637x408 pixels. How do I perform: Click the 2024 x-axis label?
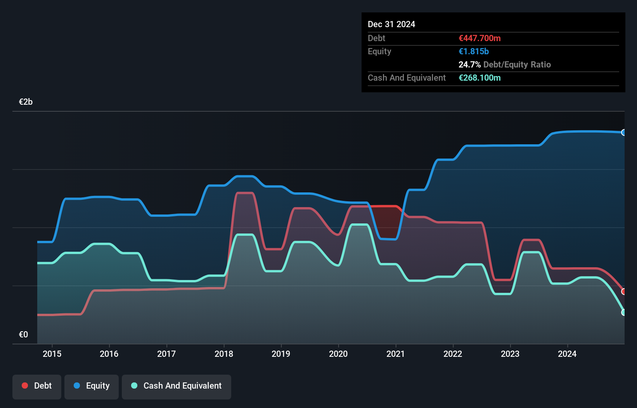(567, 354)
